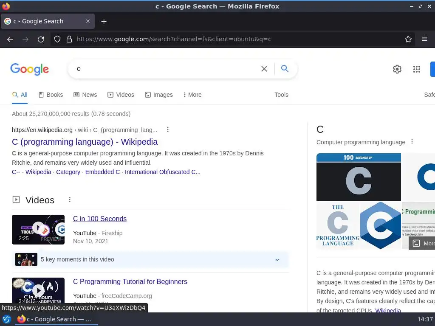Click the Google logo
This screenshot has height=326, width=435.
tap(29, 69)
